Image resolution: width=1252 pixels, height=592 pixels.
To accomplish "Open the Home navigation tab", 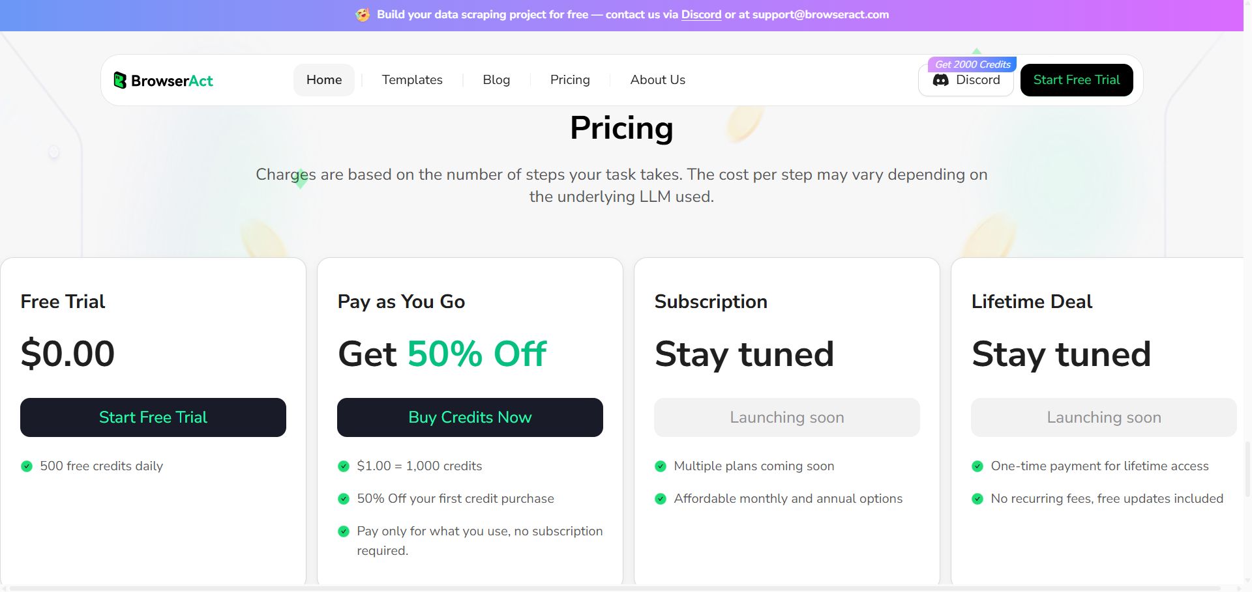I will (x=324, y=80).
